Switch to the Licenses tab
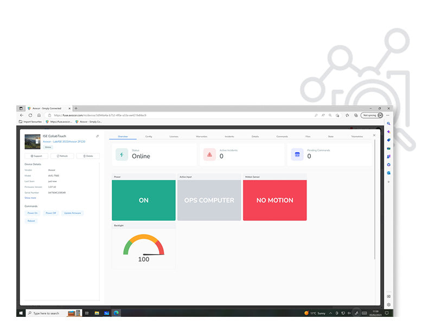Viewport: 434px width, 325px height. tap(174, 136)
